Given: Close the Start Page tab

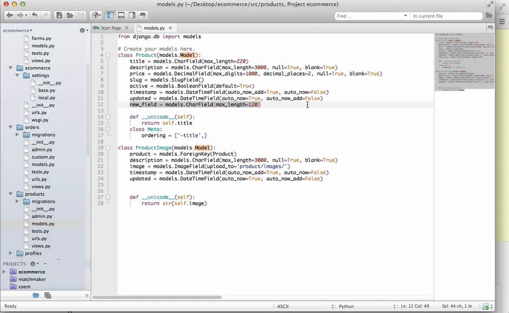Looking at the screenshot, I should pyautogui.click(x=127, y=28).
